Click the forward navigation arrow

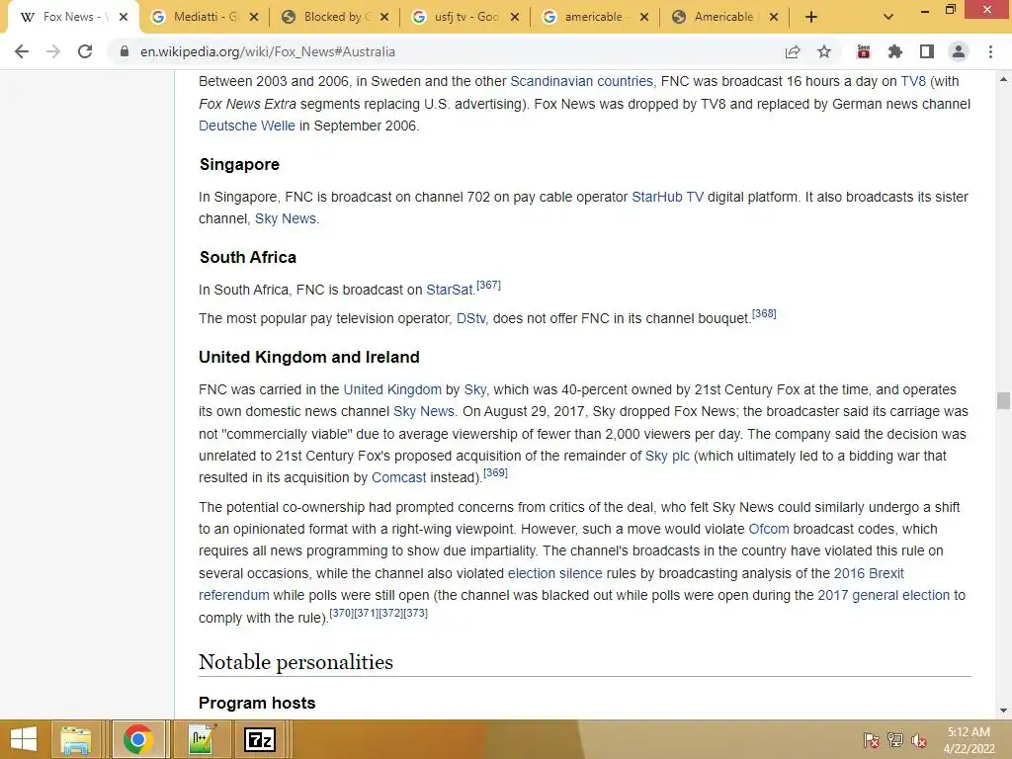53,51
